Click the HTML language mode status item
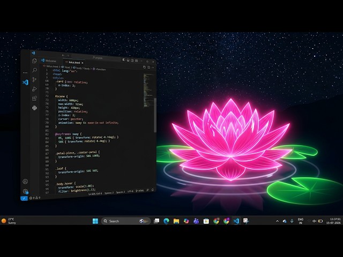Screen dimensions: 343x257 point(140,191)
